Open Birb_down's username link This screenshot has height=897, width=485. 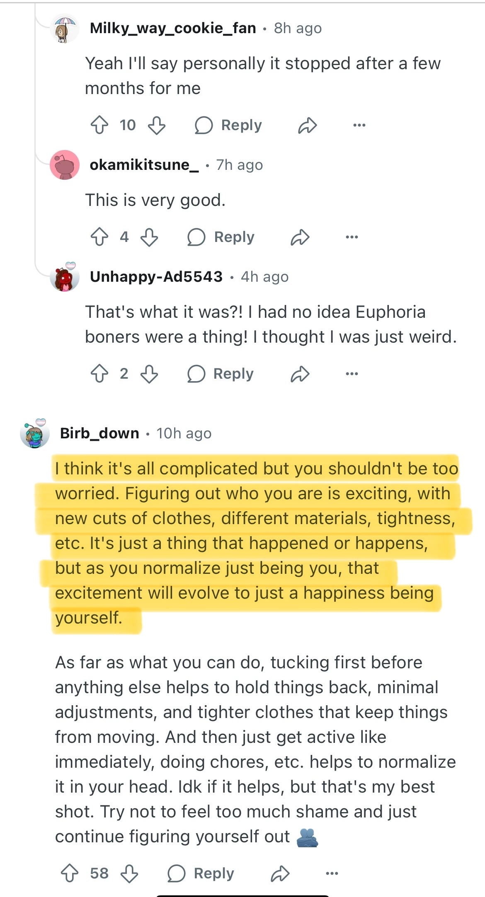[99, 433]
